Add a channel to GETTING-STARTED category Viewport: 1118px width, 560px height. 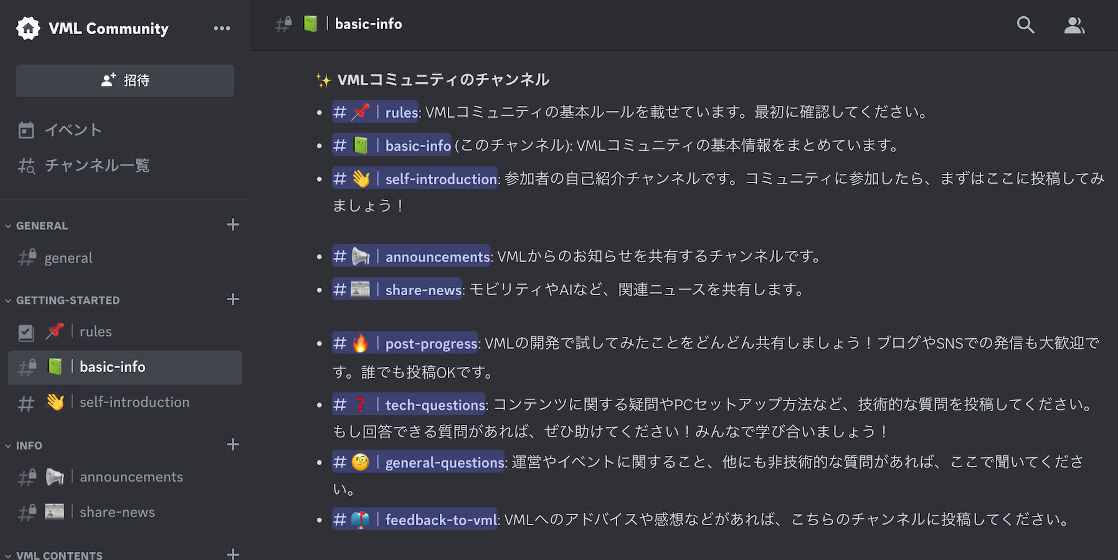point(233,300)
